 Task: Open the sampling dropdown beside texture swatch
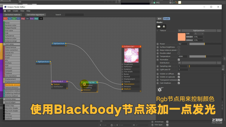point(199,34)
